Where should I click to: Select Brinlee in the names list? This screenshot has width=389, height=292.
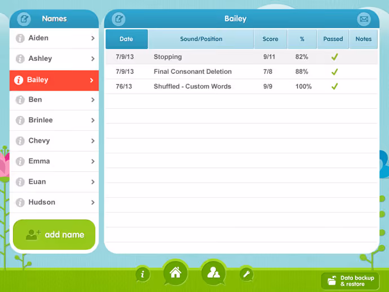(x=54, y=120)
